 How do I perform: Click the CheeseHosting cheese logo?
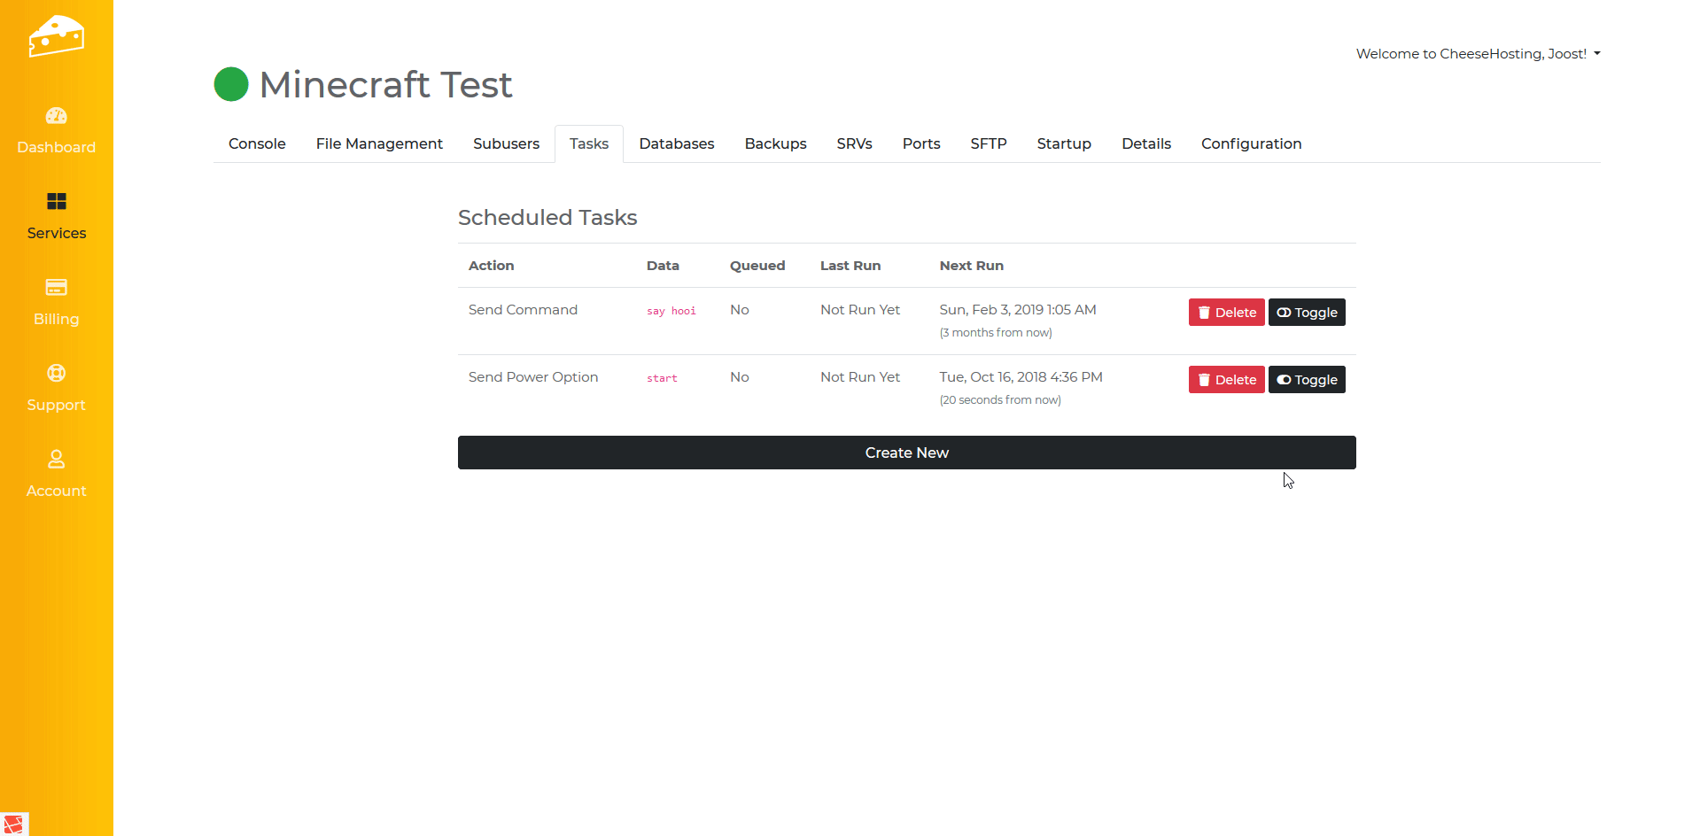pyautogui.click(x=56, y=36)
